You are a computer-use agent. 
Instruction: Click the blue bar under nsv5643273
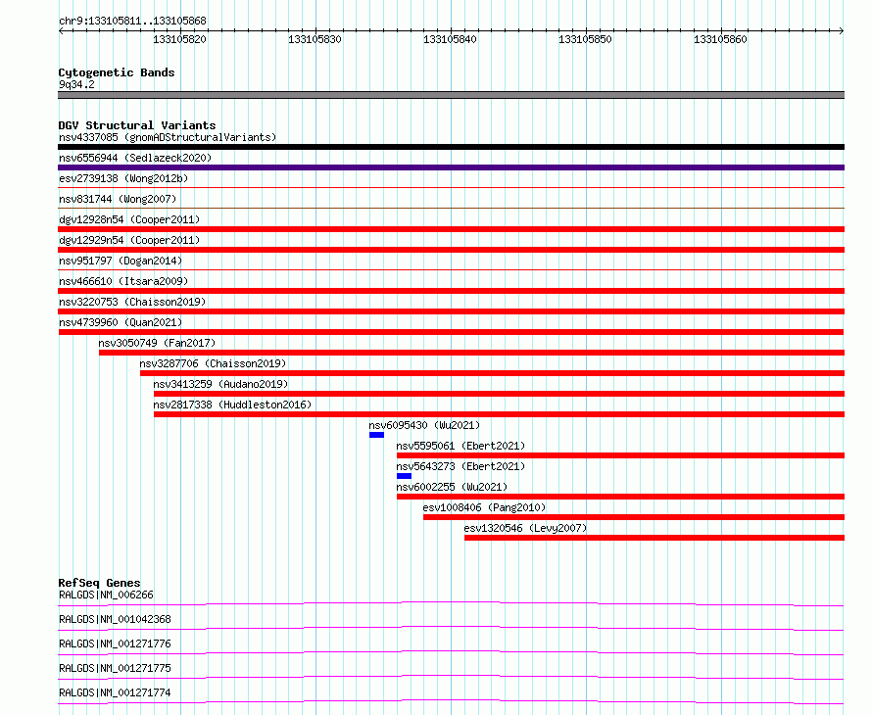[405, 476]
